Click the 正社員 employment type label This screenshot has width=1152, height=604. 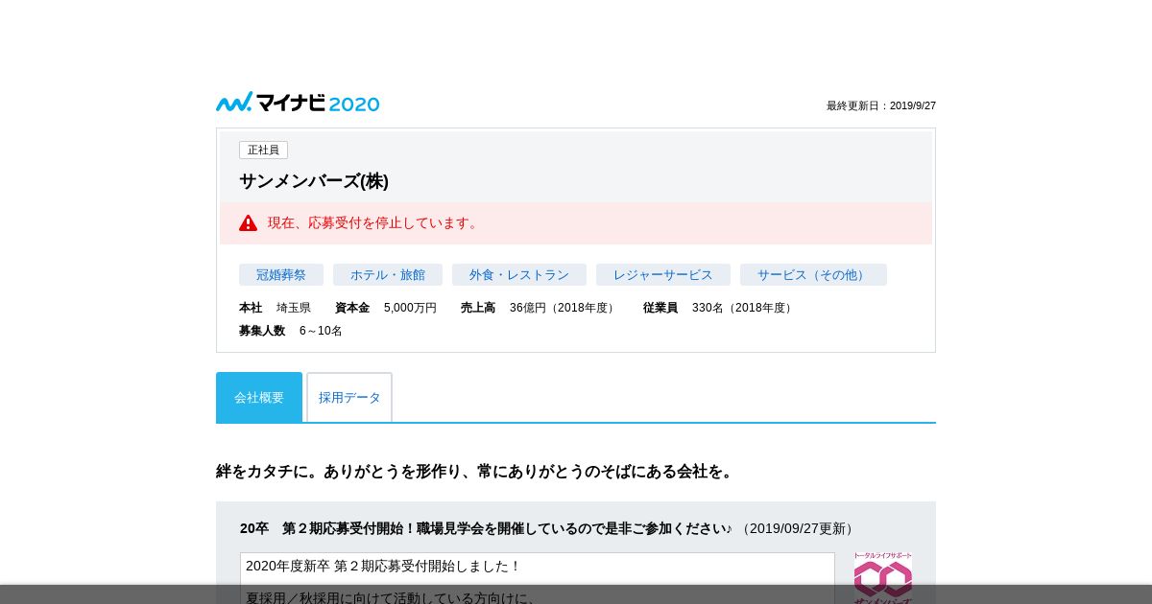(x=263, y=151)
